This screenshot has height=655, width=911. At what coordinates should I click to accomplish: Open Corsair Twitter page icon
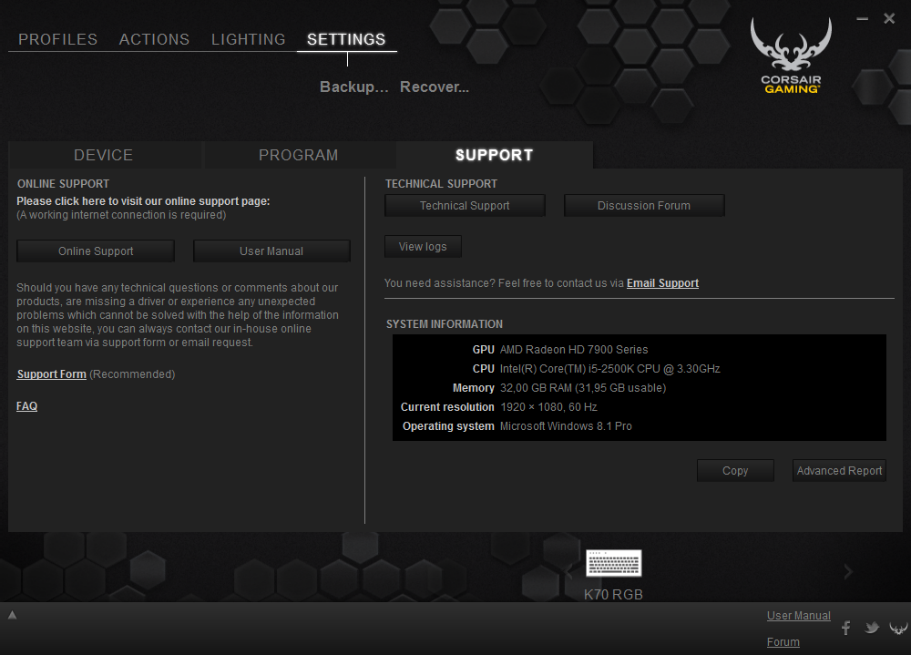[x=872, y=628]
